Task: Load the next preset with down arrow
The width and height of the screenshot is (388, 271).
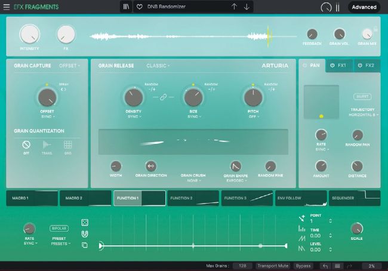Action: (x=247, y=7)
